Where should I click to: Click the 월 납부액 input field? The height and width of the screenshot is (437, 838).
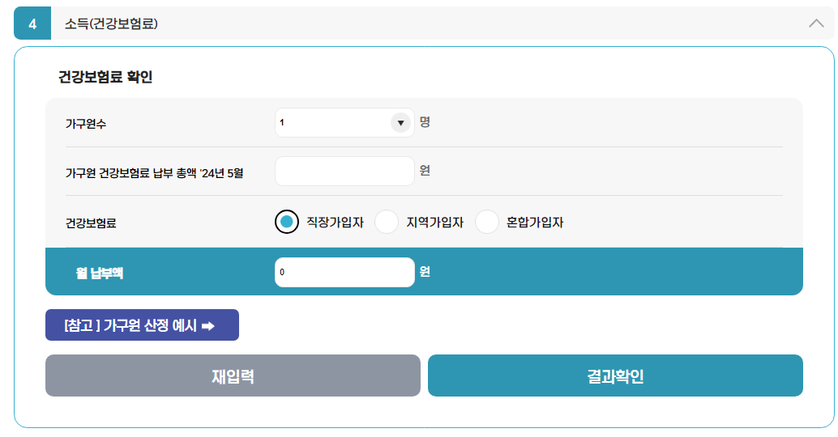pyautogui.click(x=344, y=272)
